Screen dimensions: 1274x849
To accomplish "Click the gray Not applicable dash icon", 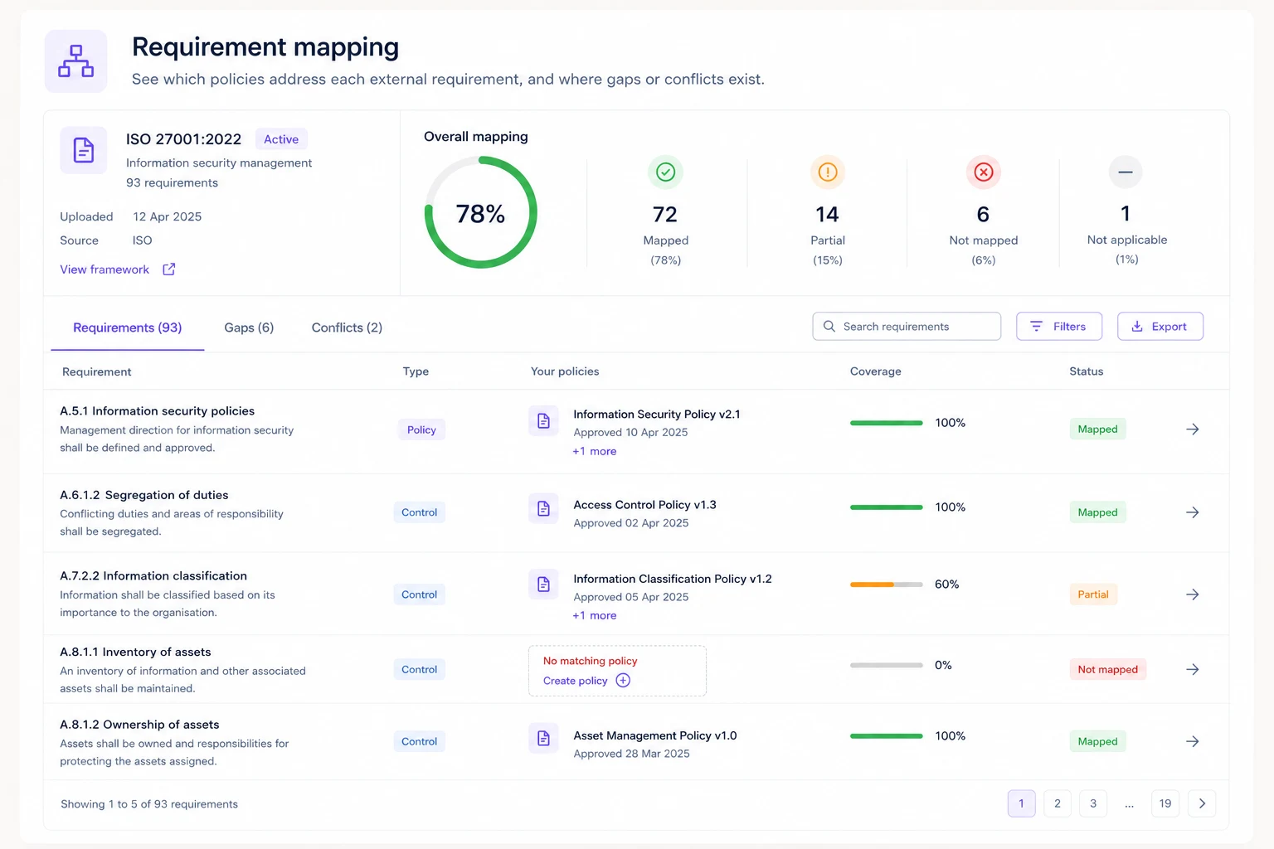I will click(x=1126, y=172).
